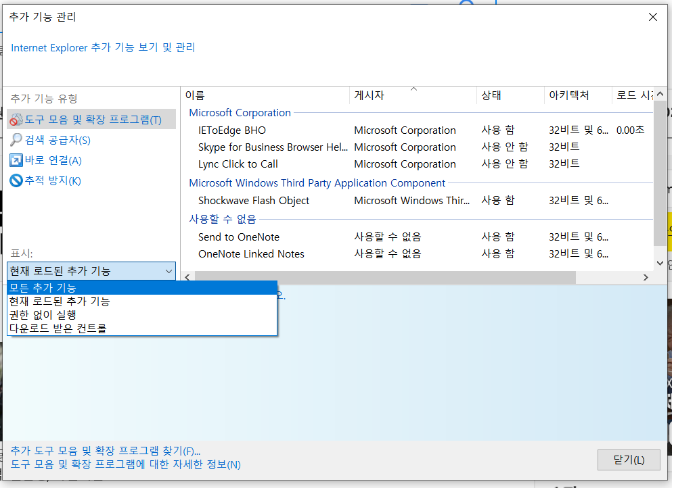Click publisher Microsoft Windows Thir... of Shockwave Flash
This screenshot has width=674, height=488.
tap(412, 201)
